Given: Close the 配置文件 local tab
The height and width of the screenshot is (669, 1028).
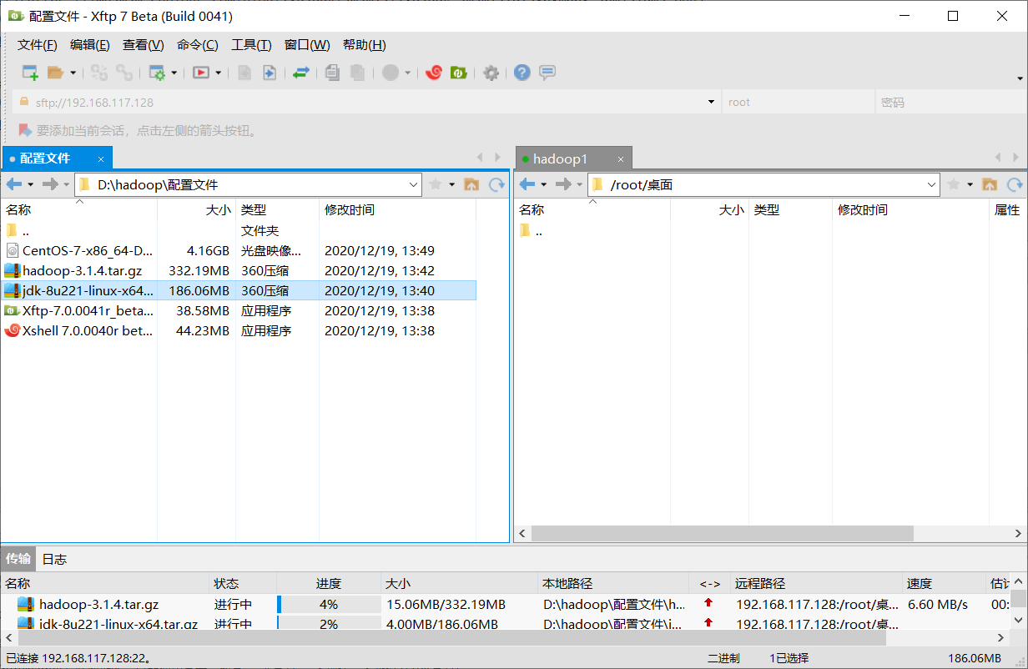Looking at the screenshot, I should point(101,158).
